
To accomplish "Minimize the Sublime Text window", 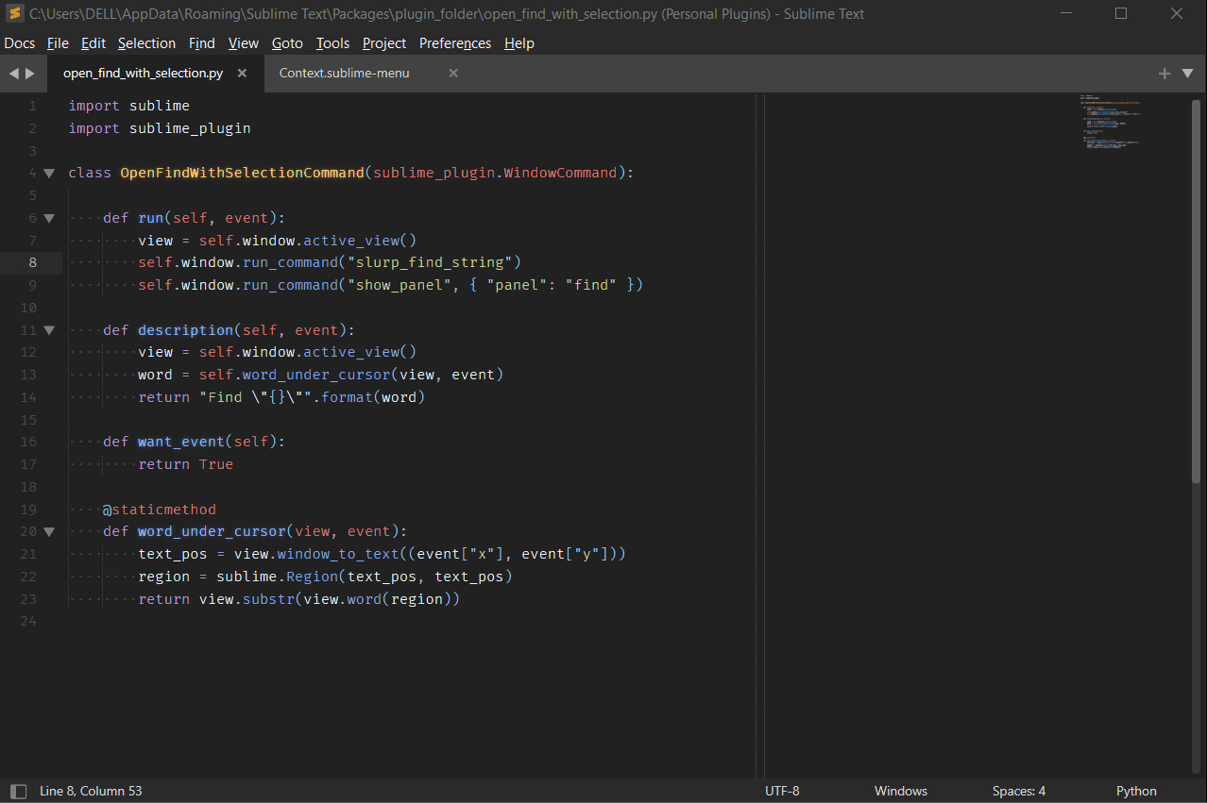I will tap(1066, 13).
